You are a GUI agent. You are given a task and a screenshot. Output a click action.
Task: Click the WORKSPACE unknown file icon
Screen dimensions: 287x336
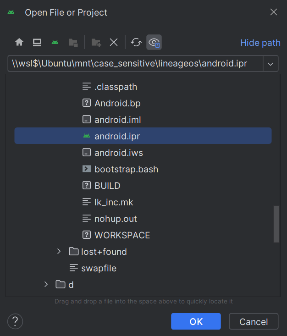[x=87, y=235]
